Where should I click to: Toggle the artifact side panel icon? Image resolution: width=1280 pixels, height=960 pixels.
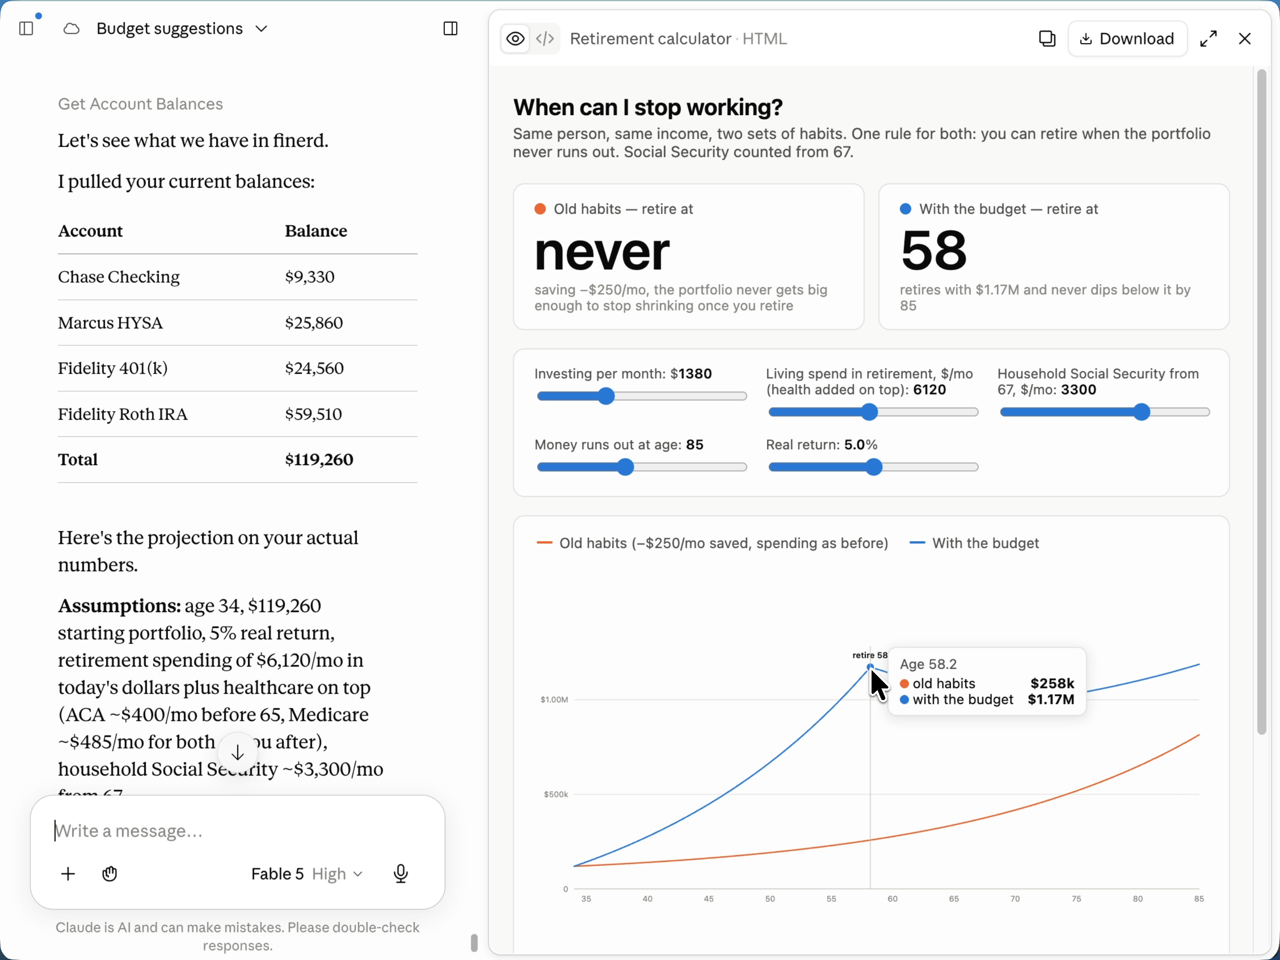click(450, 28)
